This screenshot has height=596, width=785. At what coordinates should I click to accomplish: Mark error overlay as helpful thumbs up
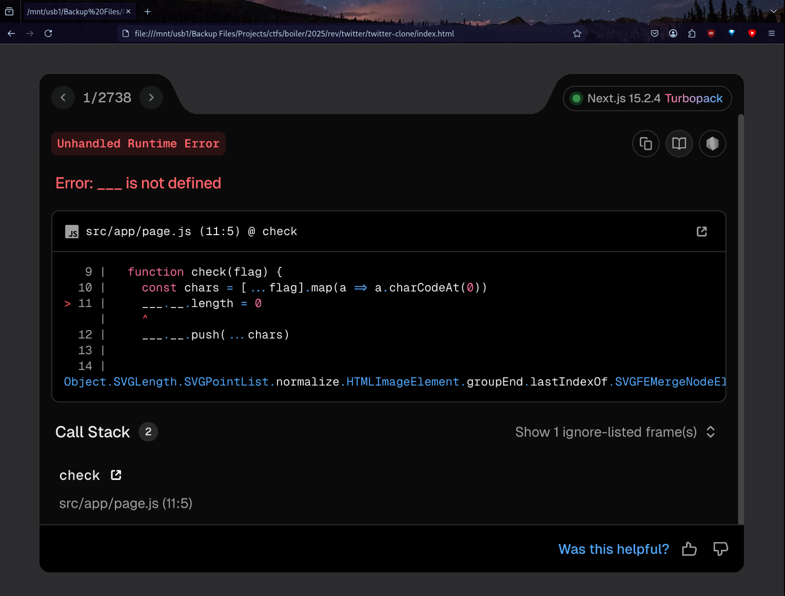click(x=689, y=549)
